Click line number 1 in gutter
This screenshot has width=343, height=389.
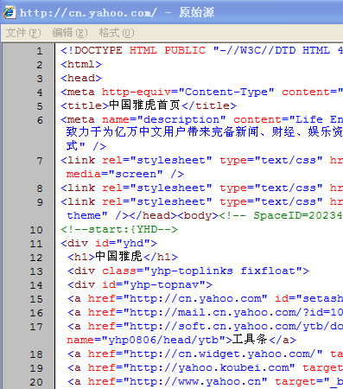(40, 51)
